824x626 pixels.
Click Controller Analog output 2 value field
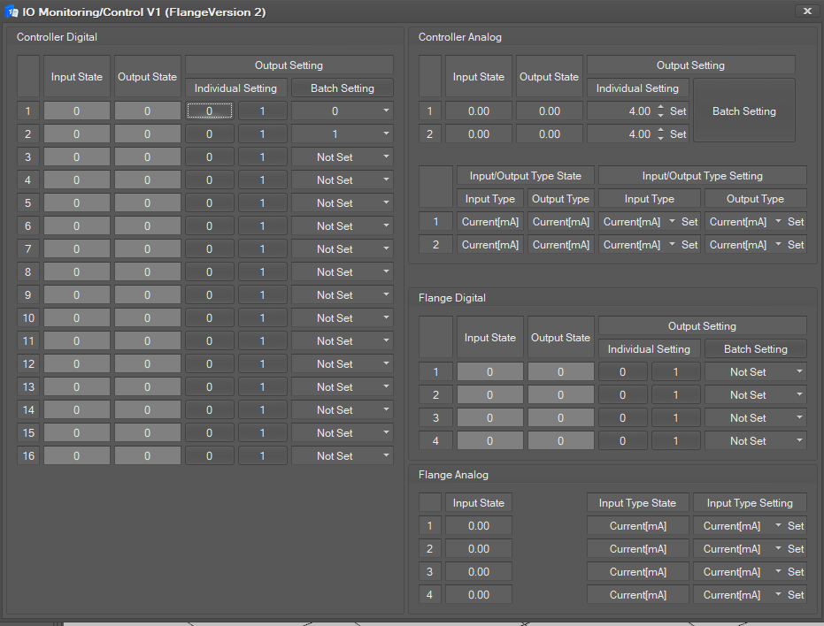coord(620,134)
